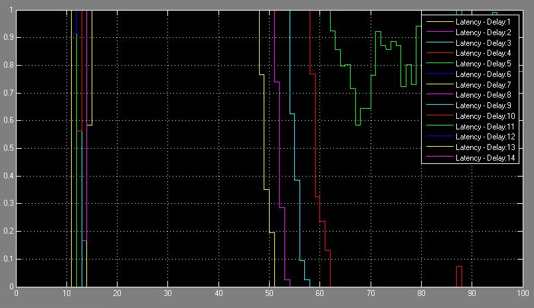Viewport: 534px width, 308px height.
Task: Click the yellow line sample beside Delay:1
Action: pos(438,22)
